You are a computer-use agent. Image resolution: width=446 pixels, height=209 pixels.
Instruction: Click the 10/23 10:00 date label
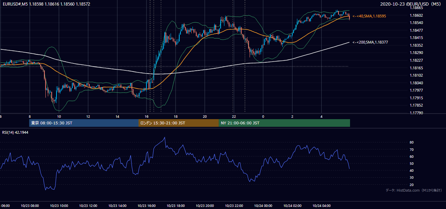(x=59, y=206)
